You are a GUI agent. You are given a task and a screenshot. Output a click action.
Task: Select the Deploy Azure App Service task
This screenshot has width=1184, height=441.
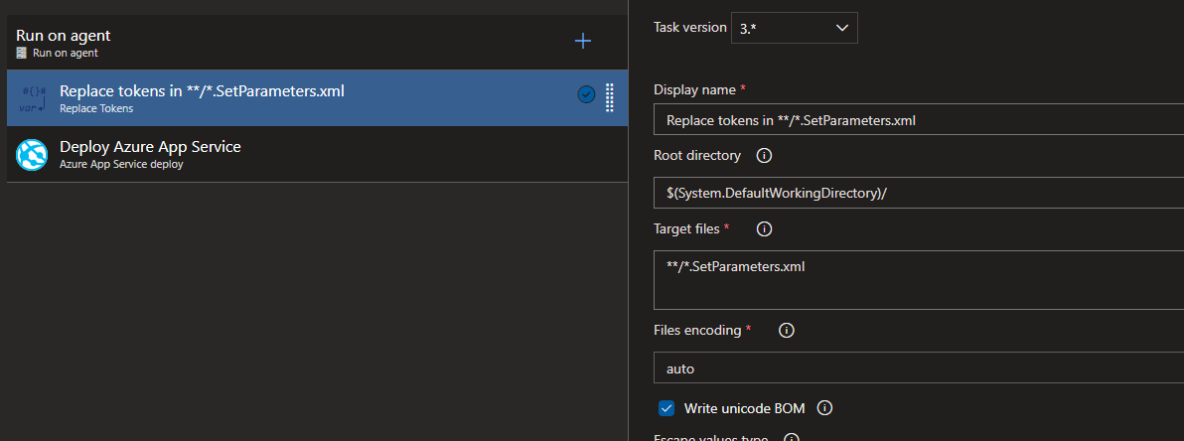click(317, 154)
